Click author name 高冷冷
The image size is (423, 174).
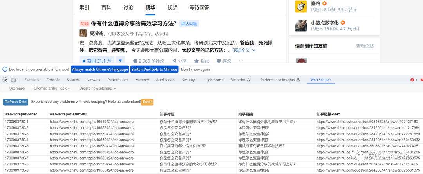(x=97, y=33)
